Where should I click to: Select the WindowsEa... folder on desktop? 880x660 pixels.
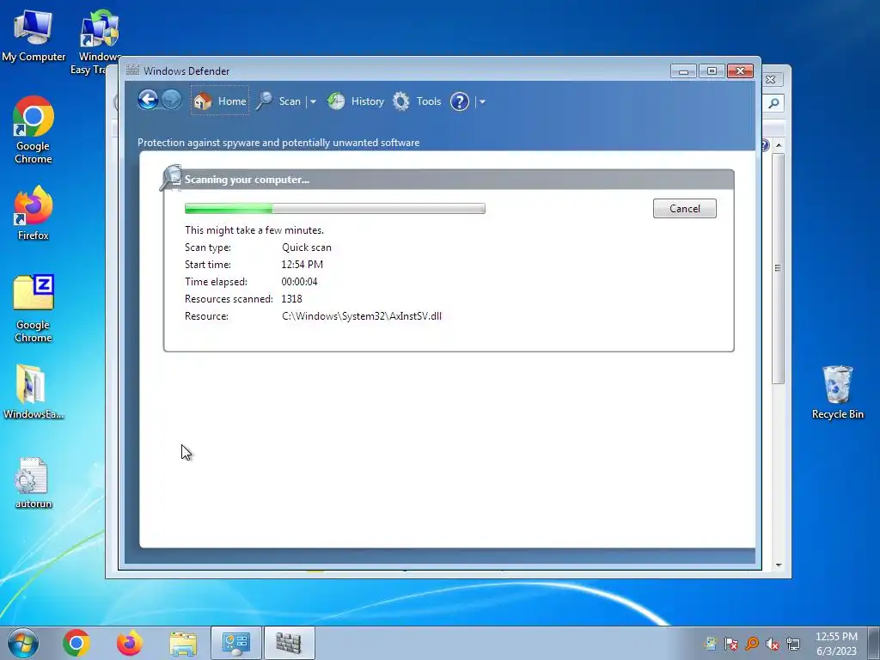coord(34,392)
